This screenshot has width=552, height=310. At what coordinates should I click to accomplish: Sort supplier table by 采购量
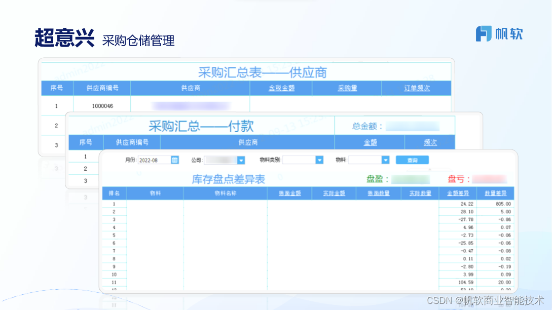347,88
